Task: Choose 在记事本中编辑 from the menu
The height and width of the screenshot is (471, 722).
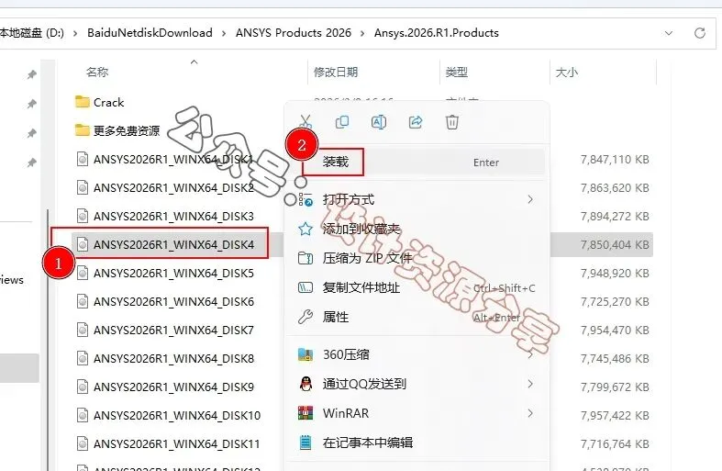Action: point(417,443)
